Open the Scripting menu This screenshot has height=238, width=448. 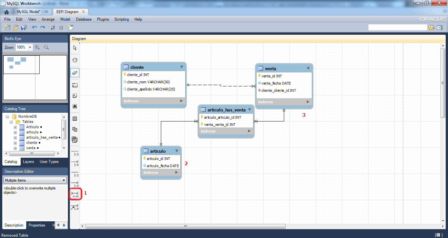click(x=122, y=19)
